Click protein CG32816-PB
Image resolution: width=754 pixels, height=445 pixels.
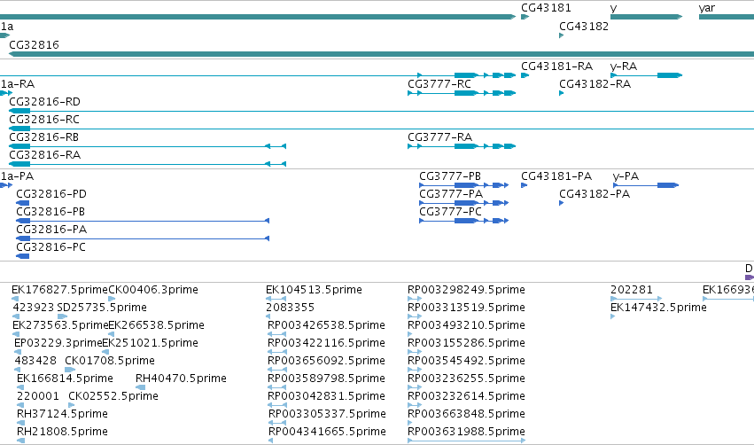[51, 212]
